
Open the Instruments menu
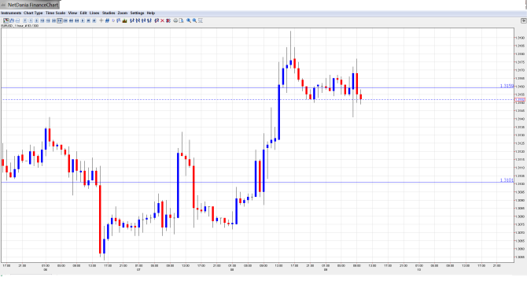[x=11, y=13]
